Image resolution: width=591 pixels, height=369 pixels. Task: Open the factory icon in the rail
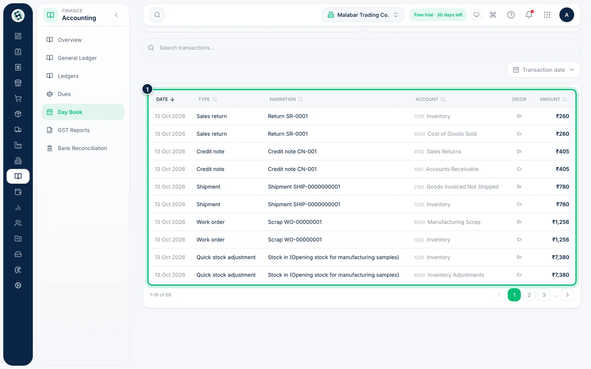pyautogui.click(x=18, y=145)
